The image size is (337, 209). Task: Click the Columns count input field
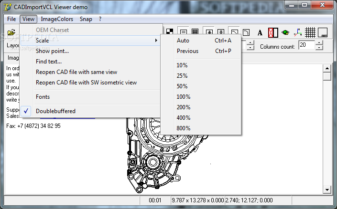pos(307,45)
